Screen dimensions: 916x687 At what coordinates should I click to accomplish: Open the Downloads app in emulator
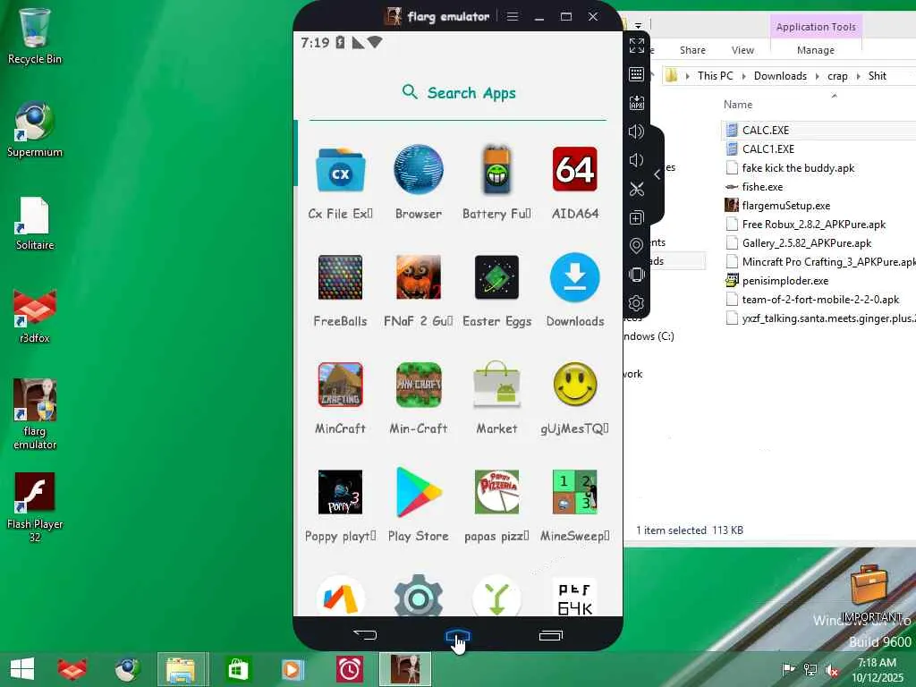575,277
